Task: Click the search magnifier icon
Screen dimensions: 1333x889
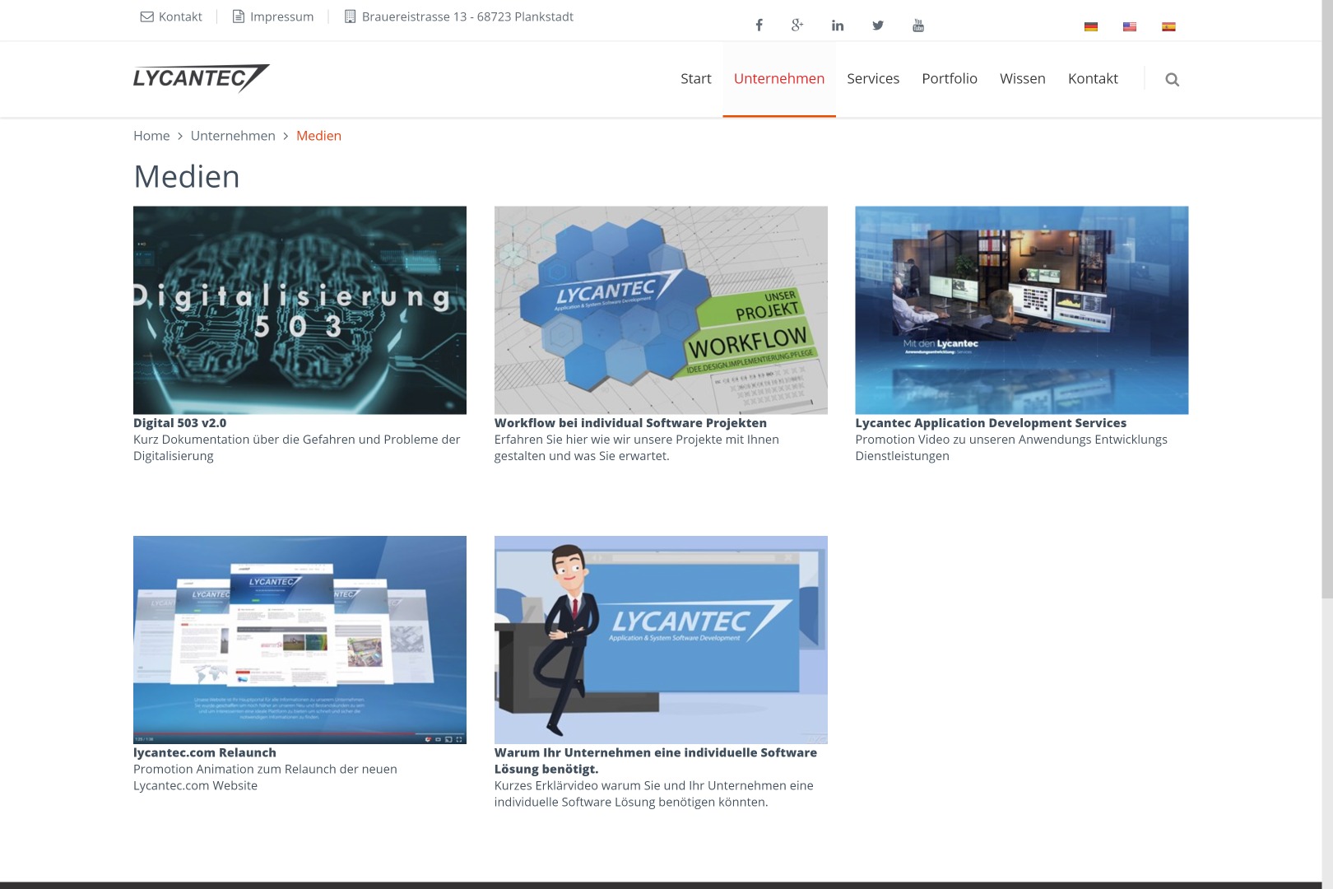Action: point(1173,80)
